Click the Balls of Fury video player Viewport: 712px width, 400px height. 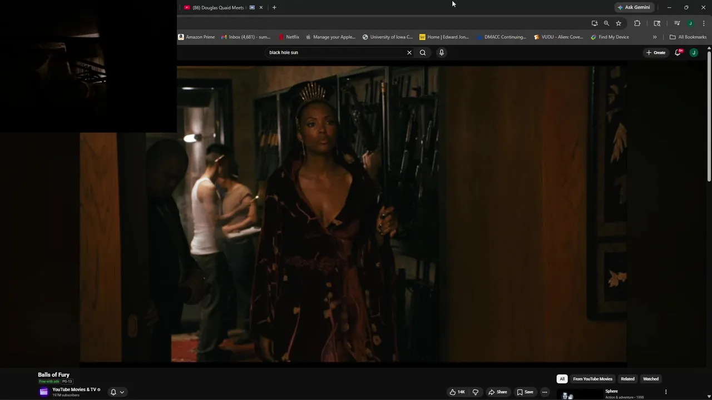[353, 214]
